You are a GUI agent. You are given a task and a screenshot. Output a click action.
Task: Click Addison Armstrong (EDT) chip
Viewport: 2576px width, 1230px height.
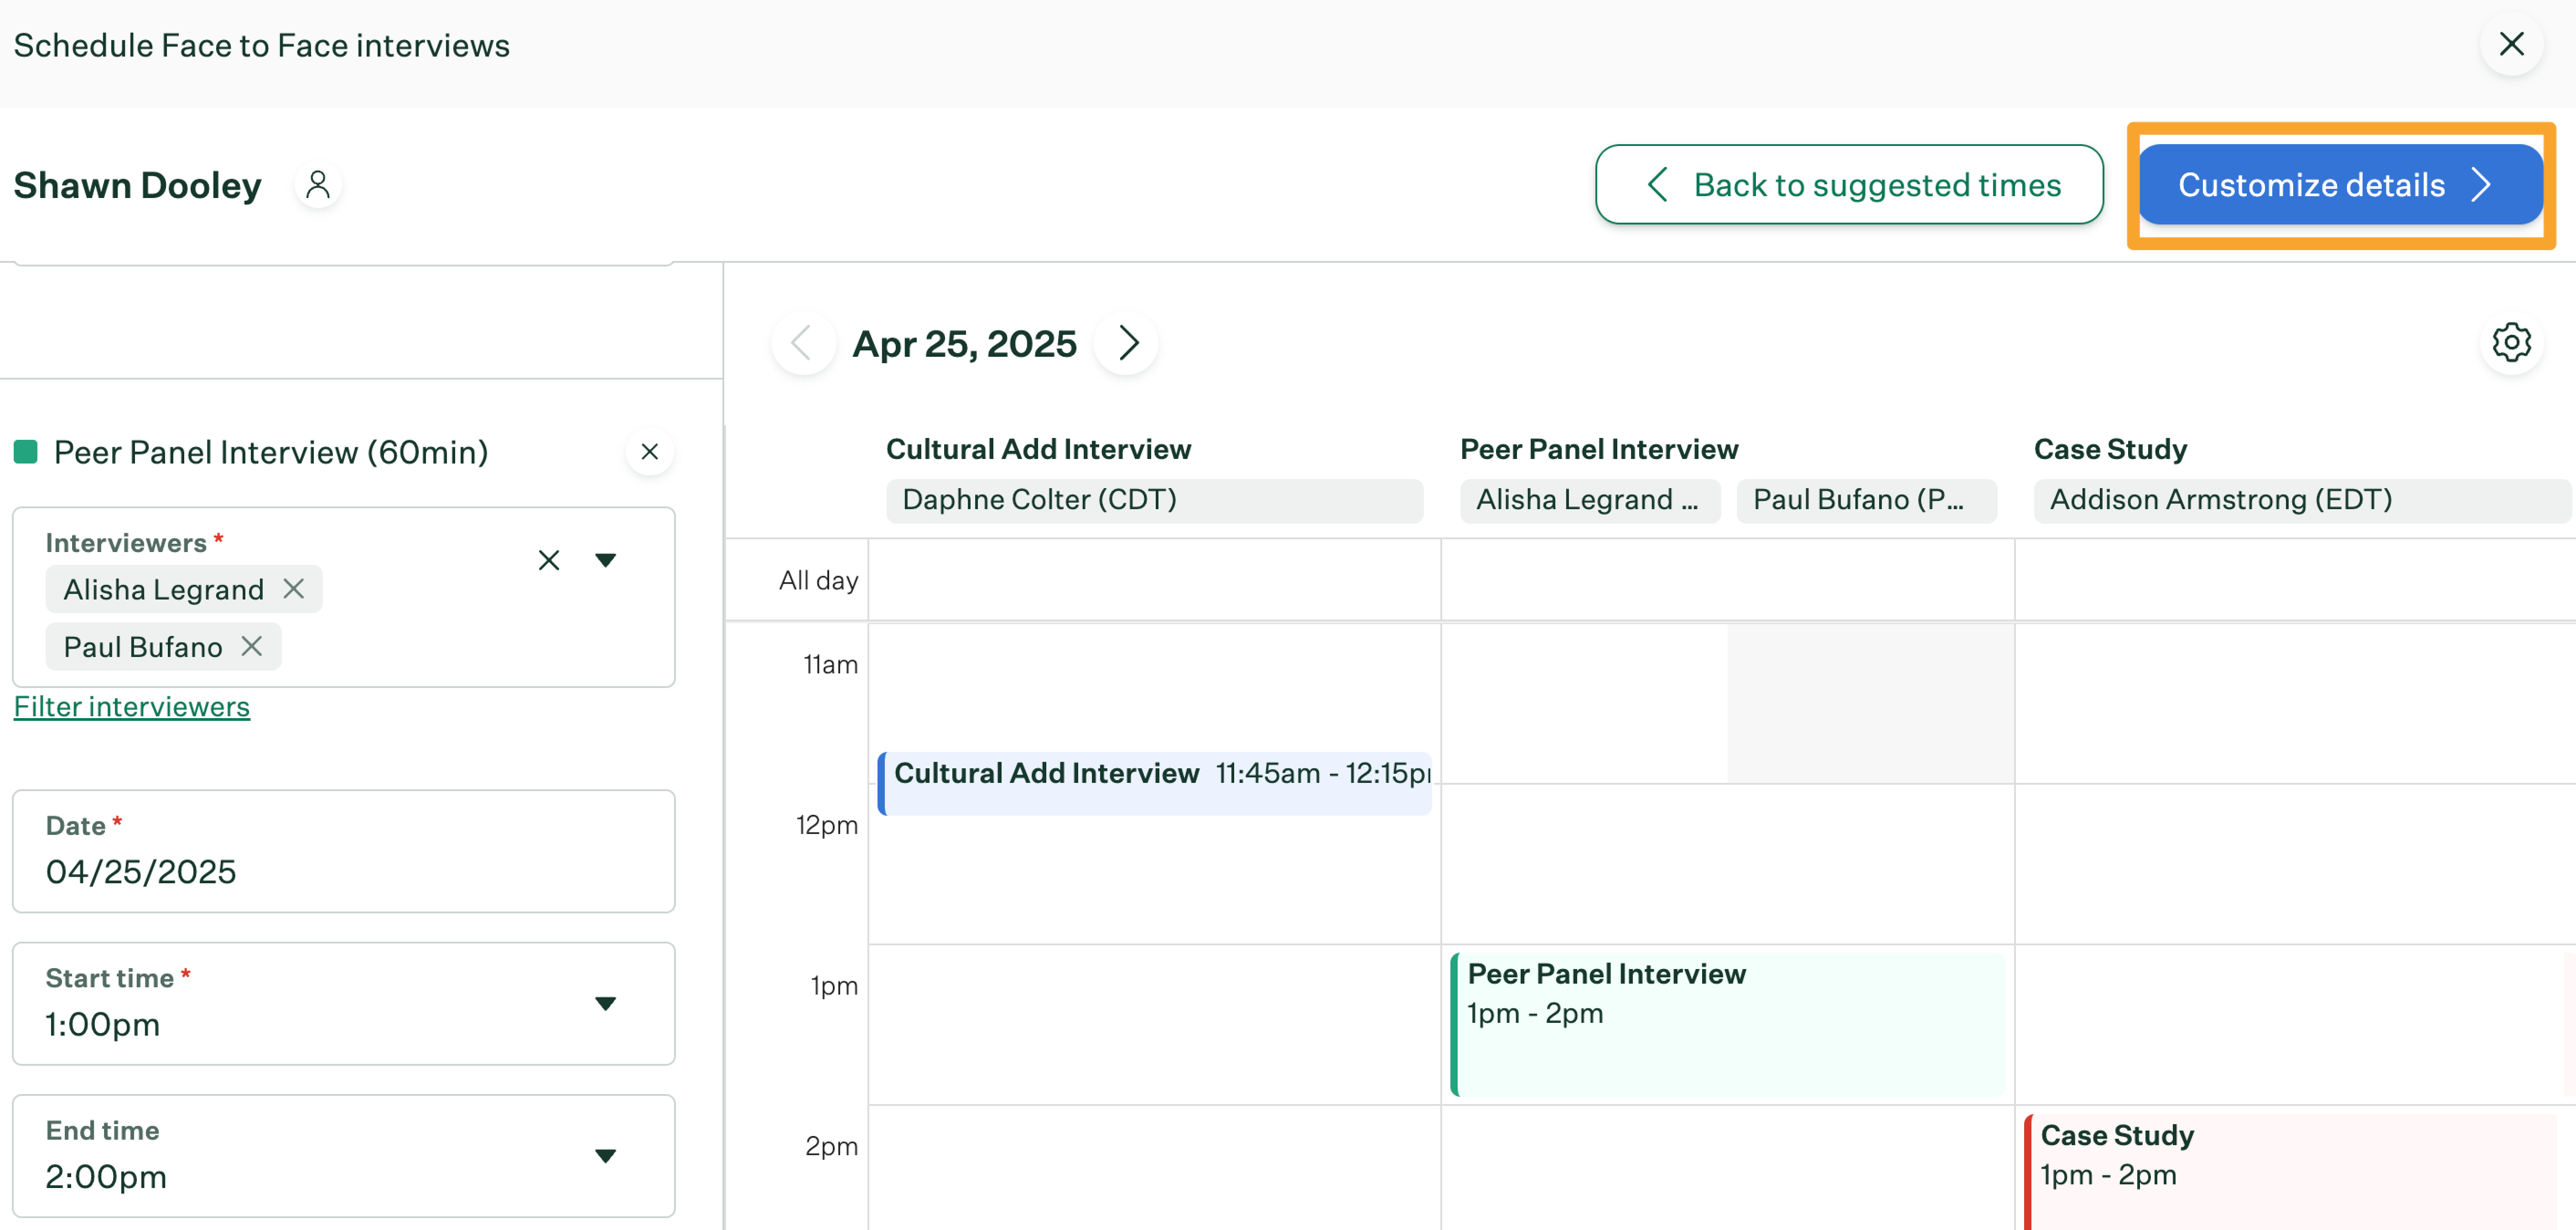coord(2302,500)
